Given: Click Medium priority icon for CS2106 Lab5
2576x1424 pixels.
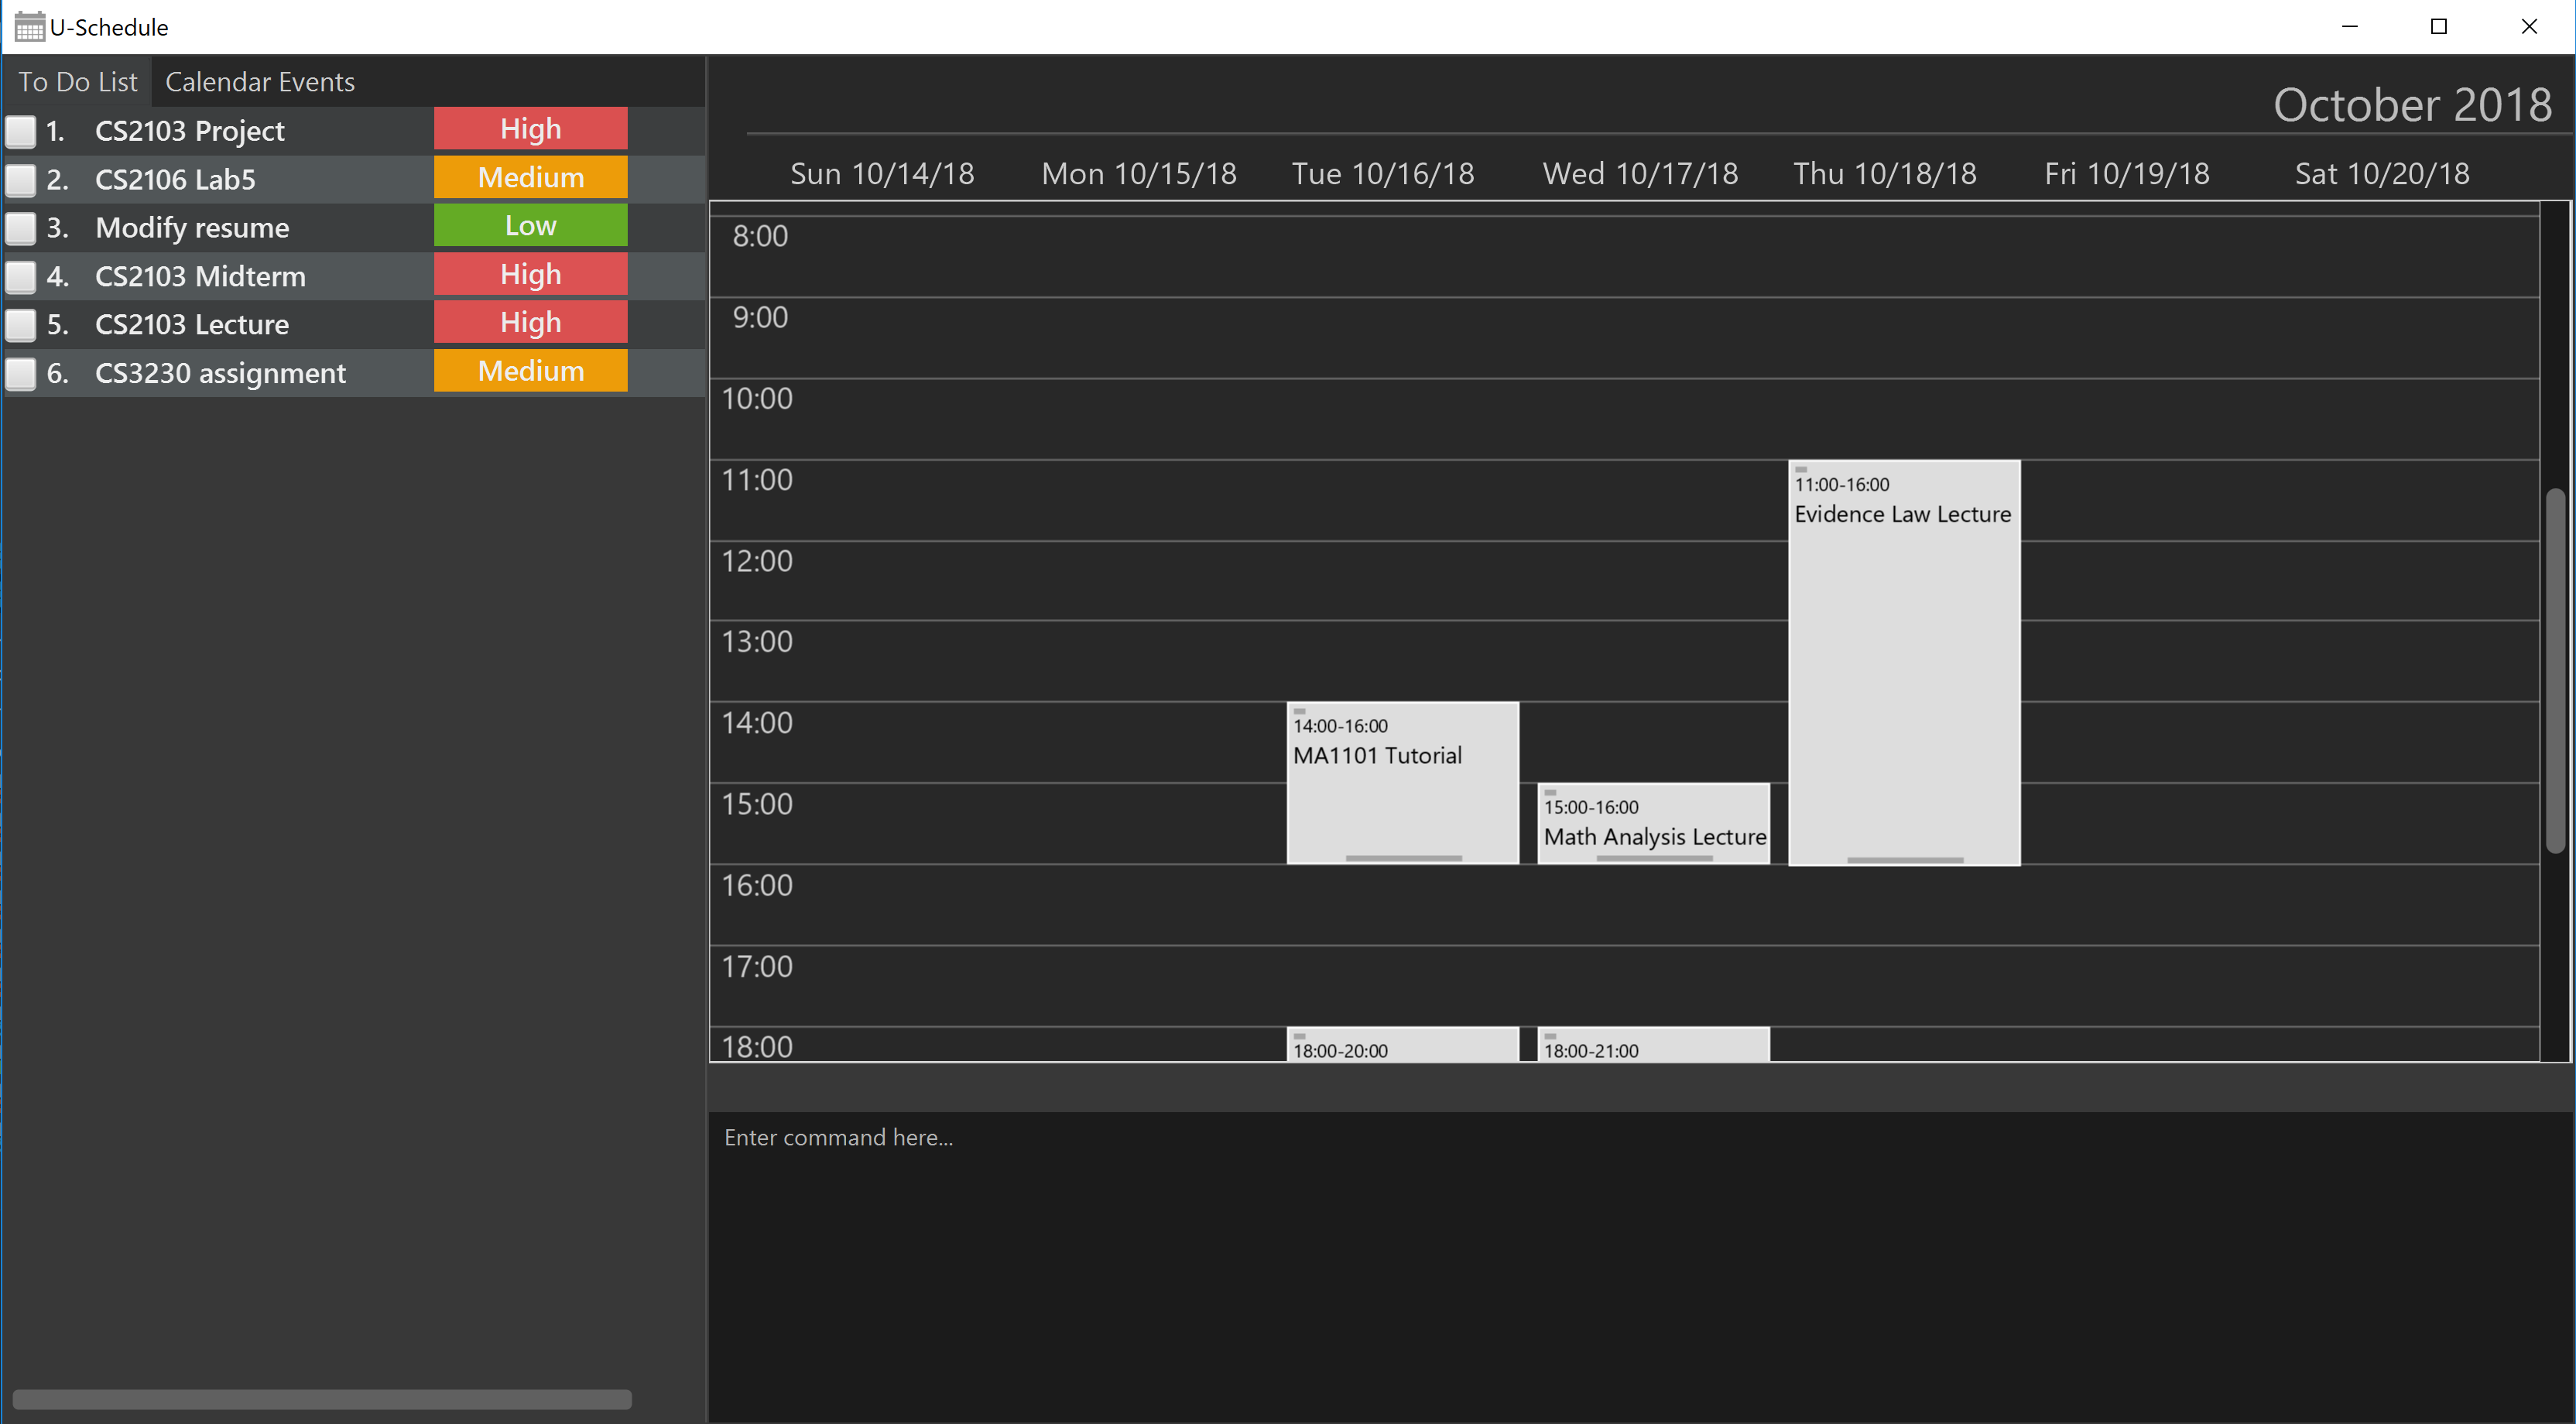Looking at the screenshot, I should pyautogui.click(x=529, y=177).
